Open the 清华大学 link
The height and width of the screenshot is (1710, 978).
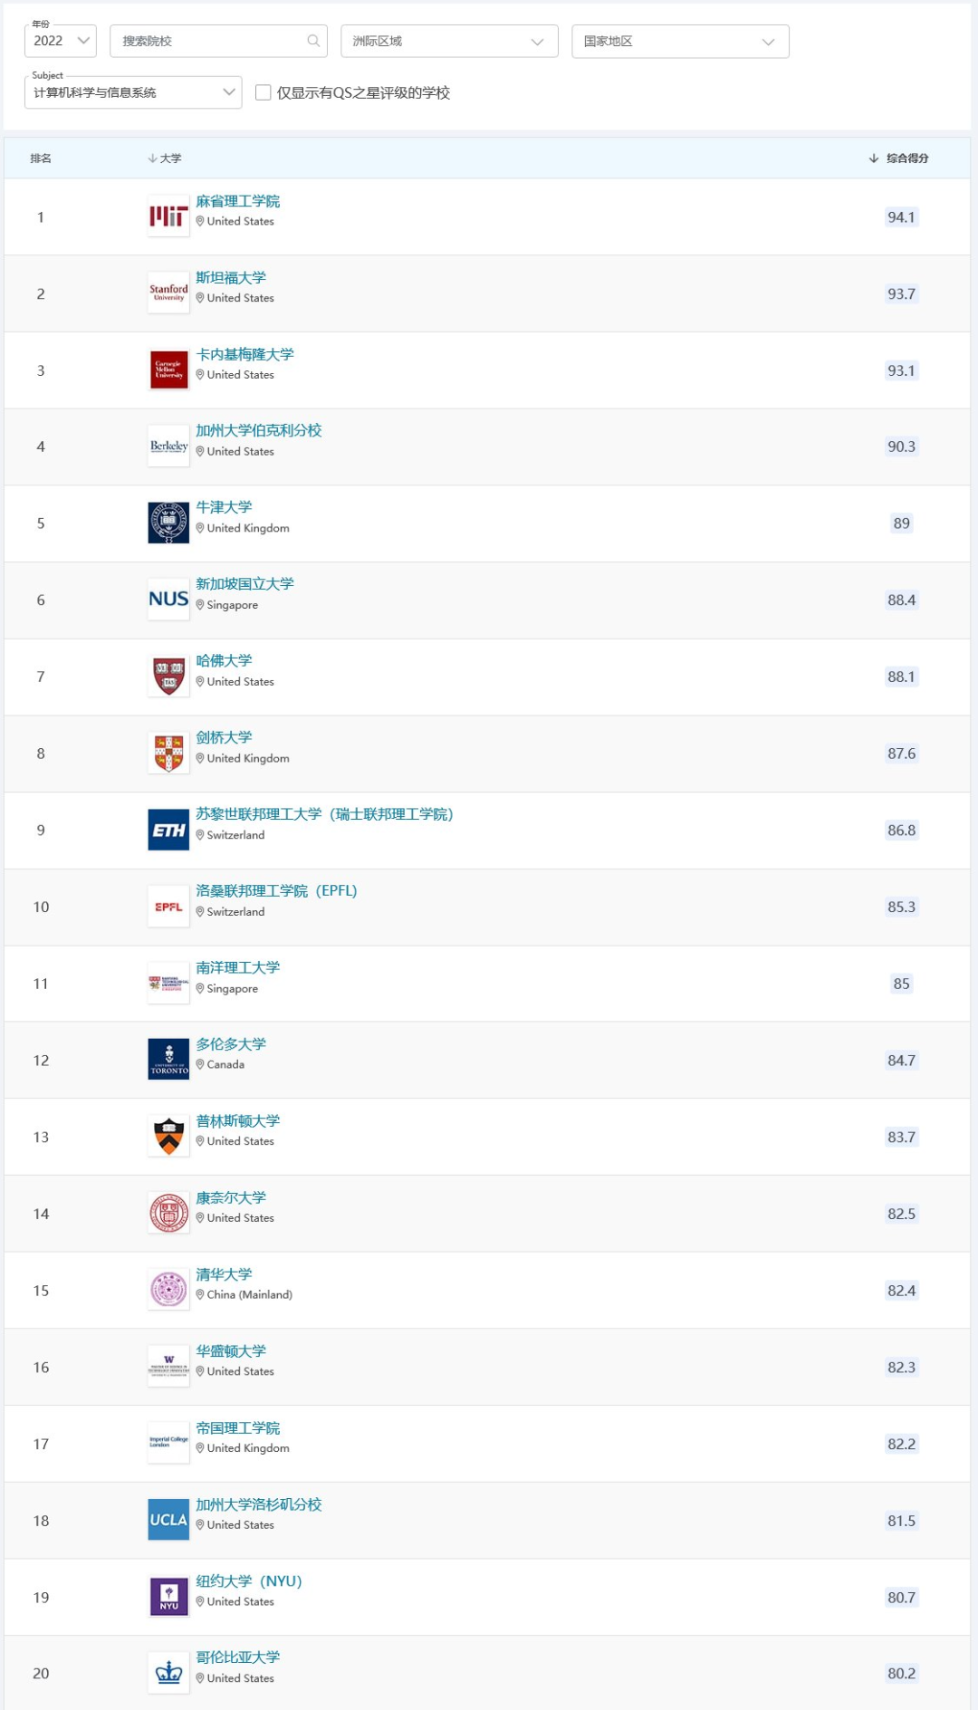tap(224, 1274)
